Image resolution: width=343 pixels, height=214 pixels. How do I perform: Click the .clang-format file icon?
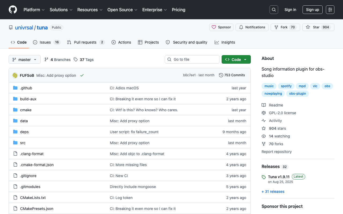click(x=15, y=154)
